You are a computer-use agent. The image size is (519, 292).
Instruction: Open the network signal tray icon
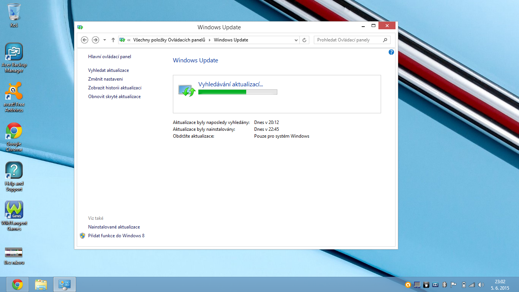click(472, 284)
